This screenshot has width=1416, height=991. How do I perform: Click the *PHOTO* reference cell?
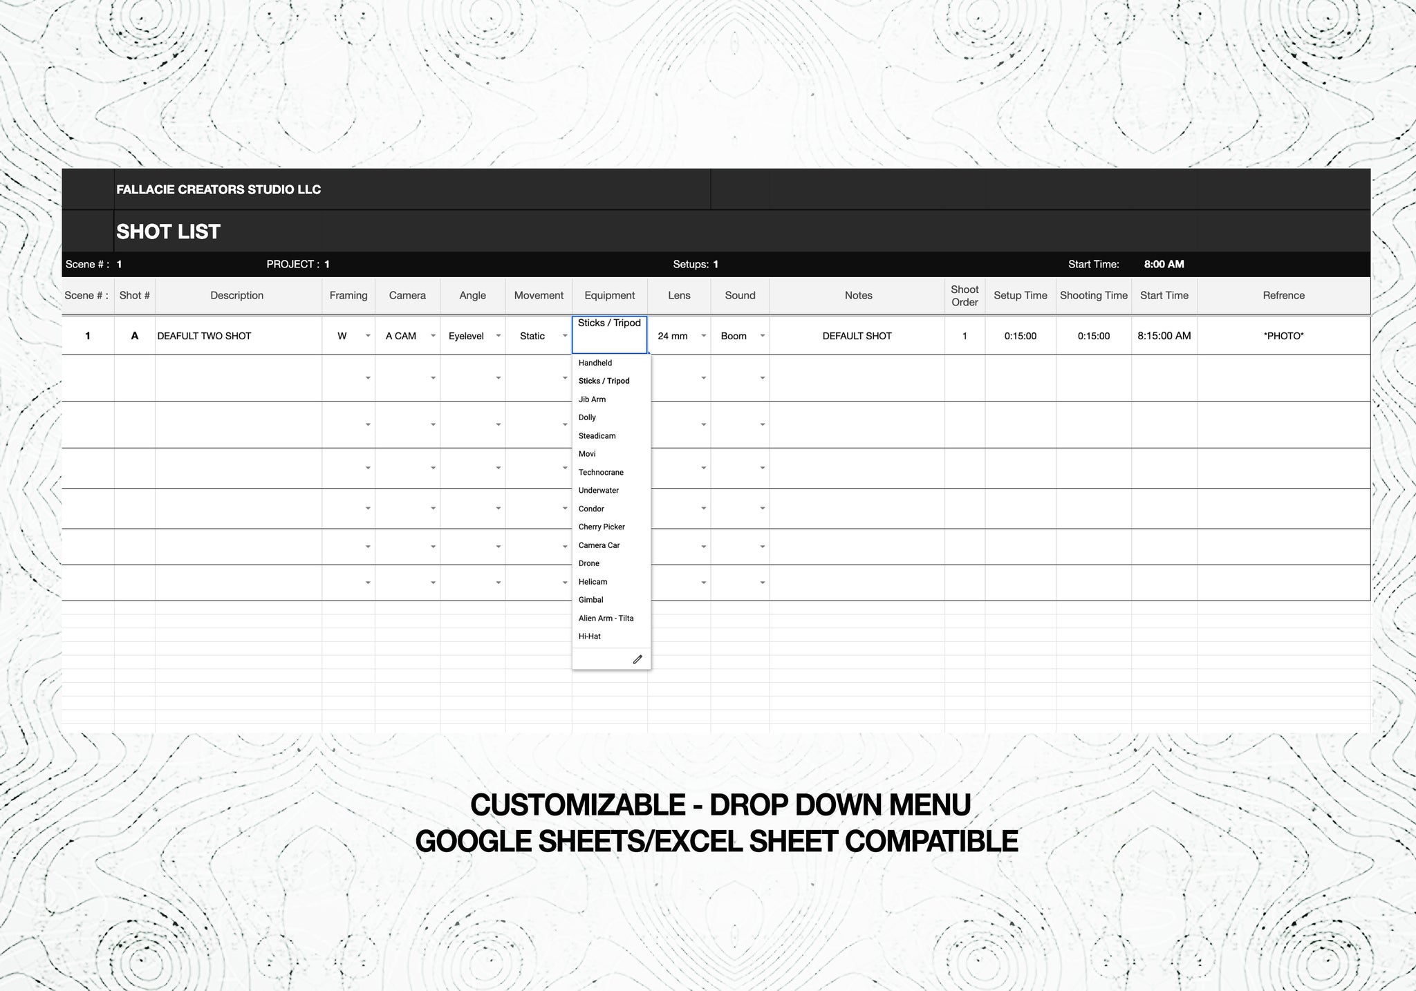pyautogui.click(x=1284, y=336)
